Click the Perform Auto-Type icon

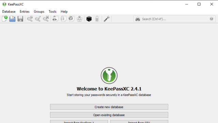[79, 19]
